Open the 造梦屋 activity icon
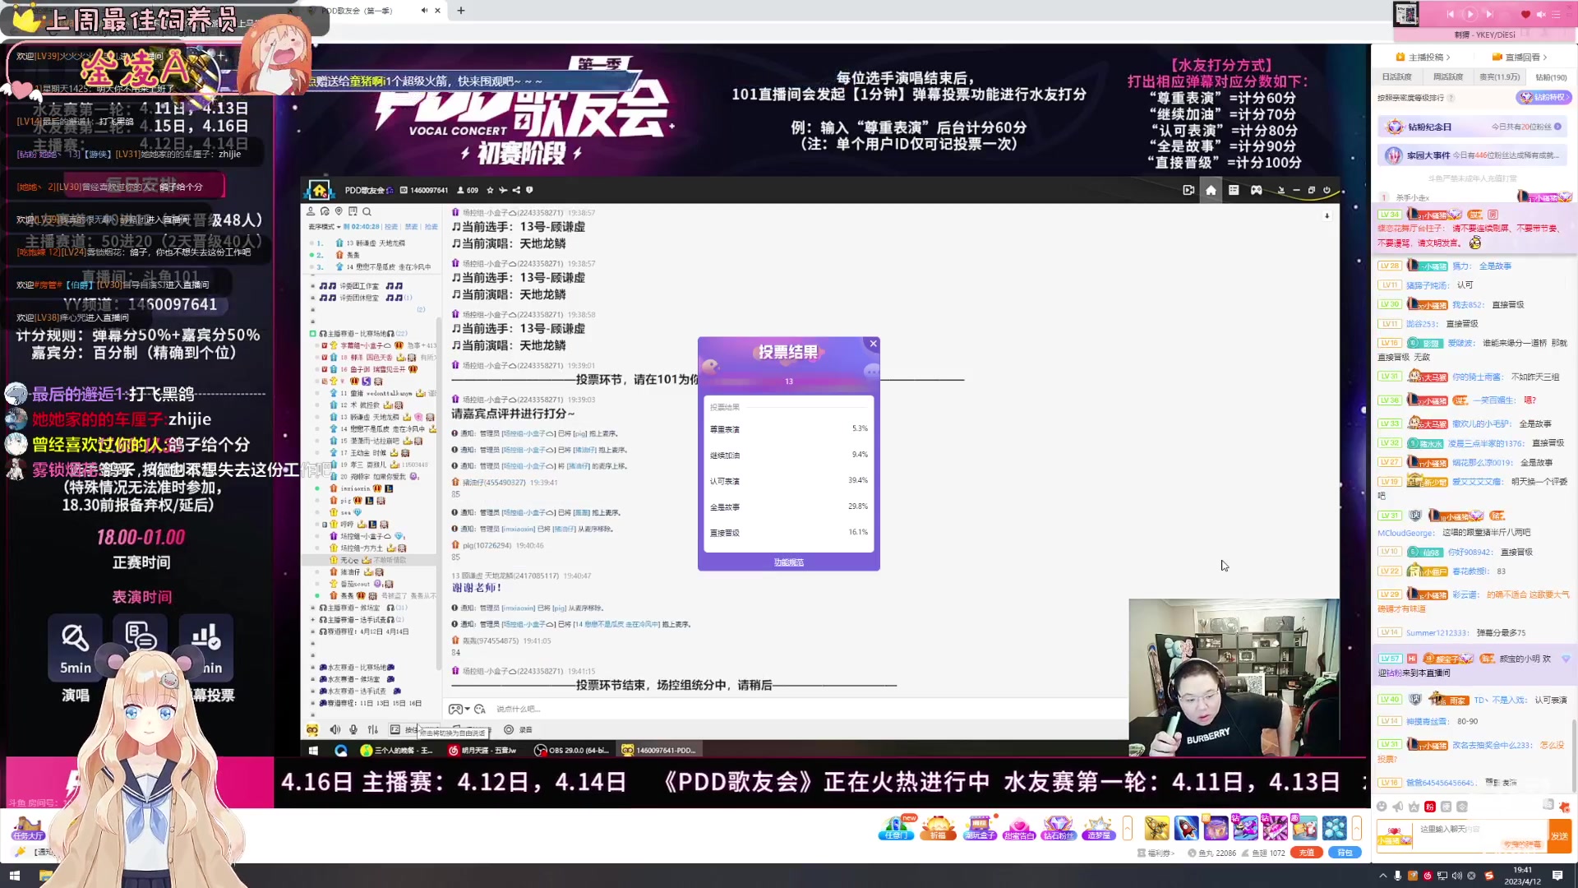This screenshot has width=1578, height=888. pos(1098,827)
